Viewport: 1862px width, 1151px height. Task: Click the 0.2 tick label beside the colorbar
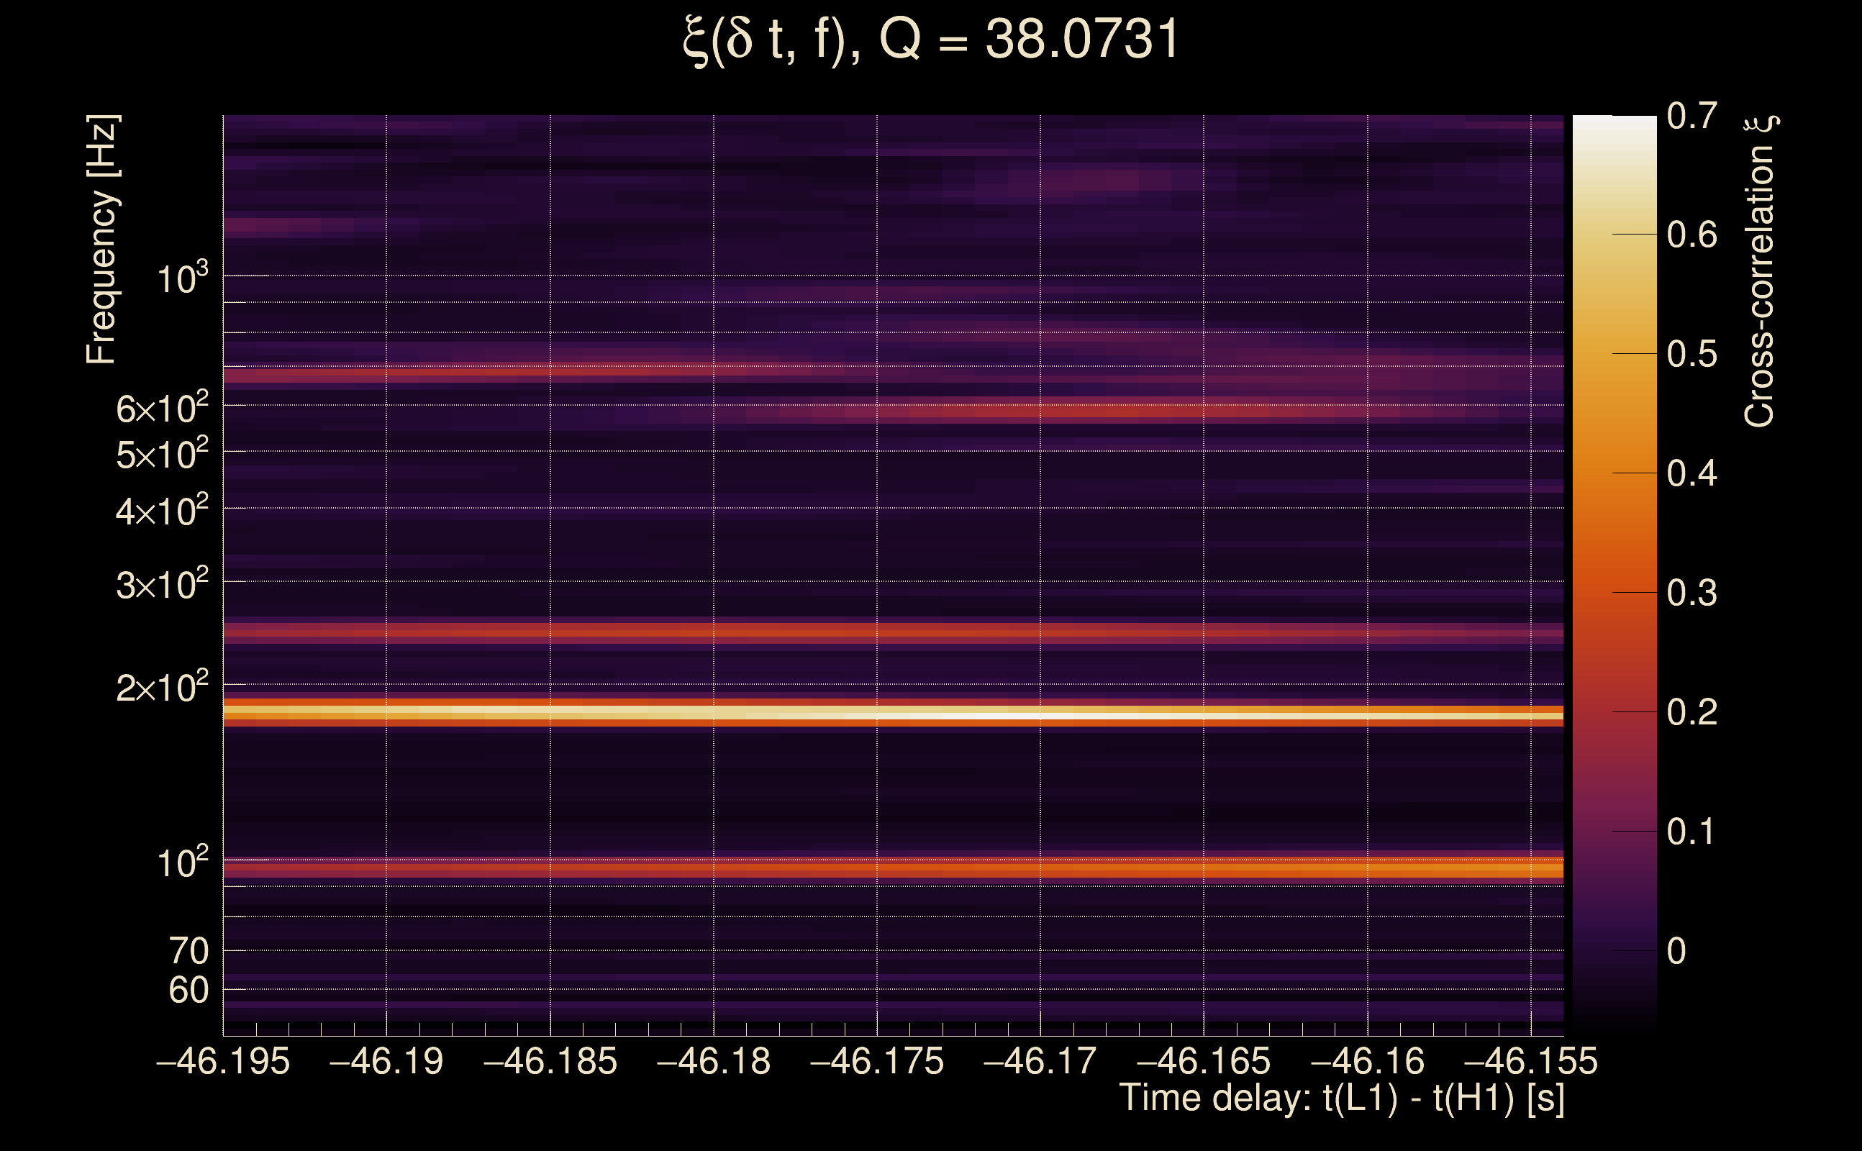(x=1691, y=712)
